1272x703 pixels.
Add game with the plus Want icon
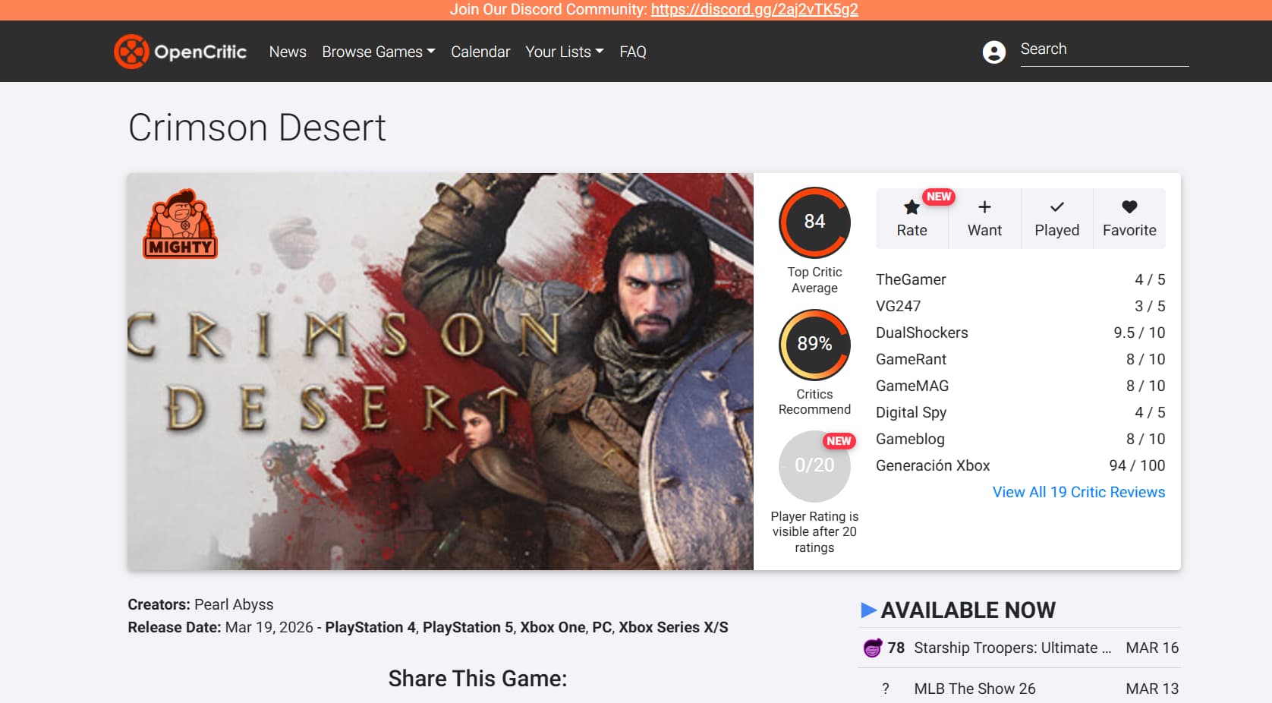tap(984, 206)
